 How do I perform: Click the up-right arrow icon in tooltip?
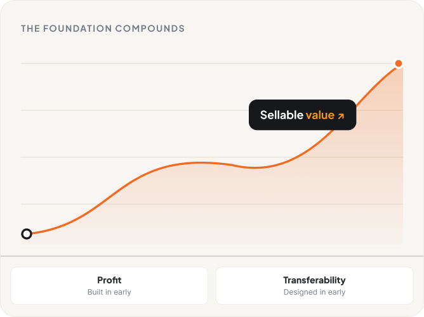click(341, 116)
